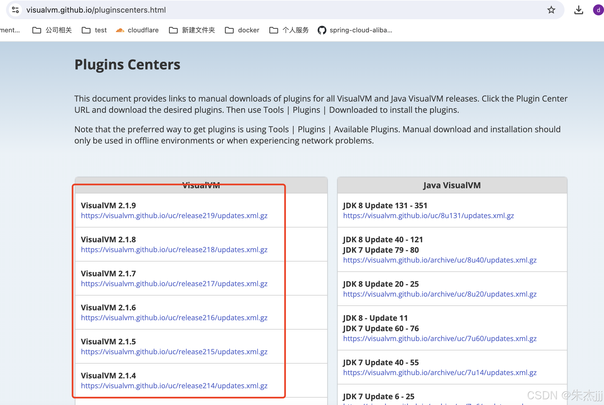This screenshot has height=405, width=604.
Task: Open the VisualVM 2.1.9 release219 updates link
Action: [x=174, y=216]
